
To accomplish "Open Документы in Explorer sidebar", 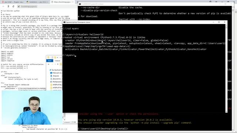I will (56, 79).
